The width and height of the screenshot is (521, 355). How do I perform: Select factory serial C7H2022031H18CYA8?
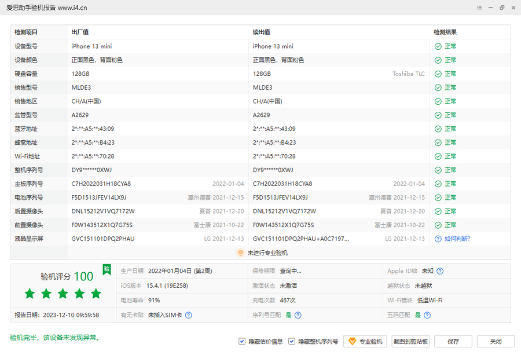pos(101,184)
